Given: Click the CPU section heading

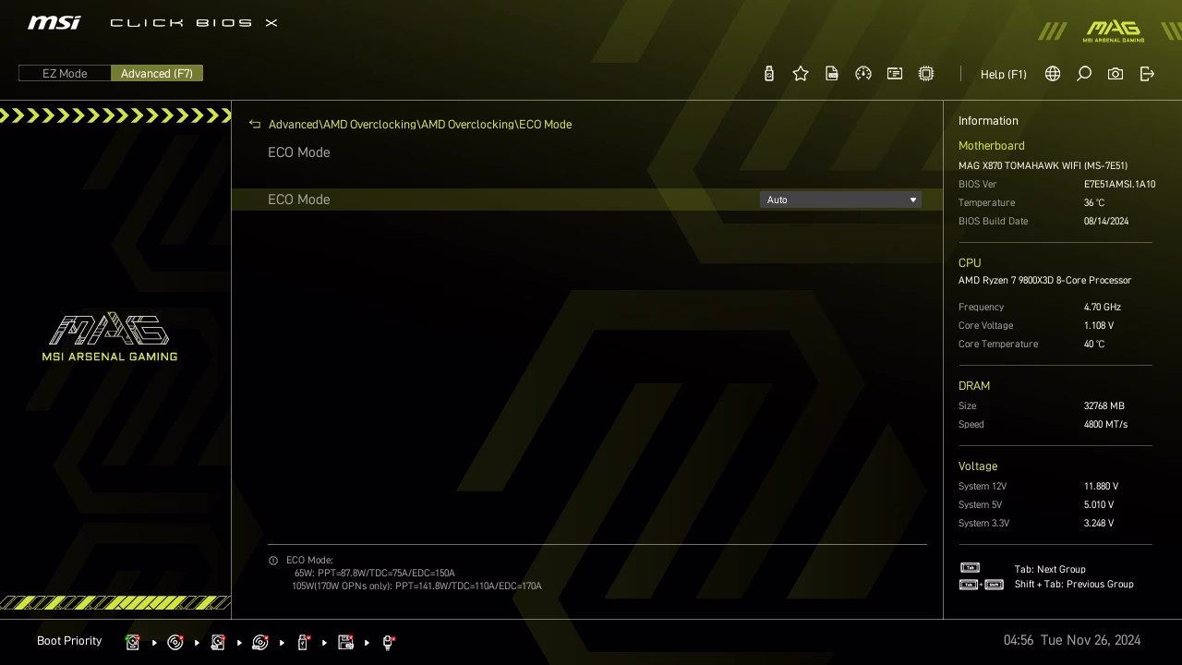Looking at the screenshot, I should pos(970,263).
